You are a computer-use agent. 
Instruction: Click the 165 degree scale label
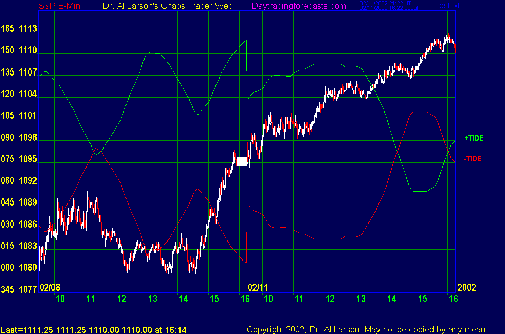click(x=8, y=29)
